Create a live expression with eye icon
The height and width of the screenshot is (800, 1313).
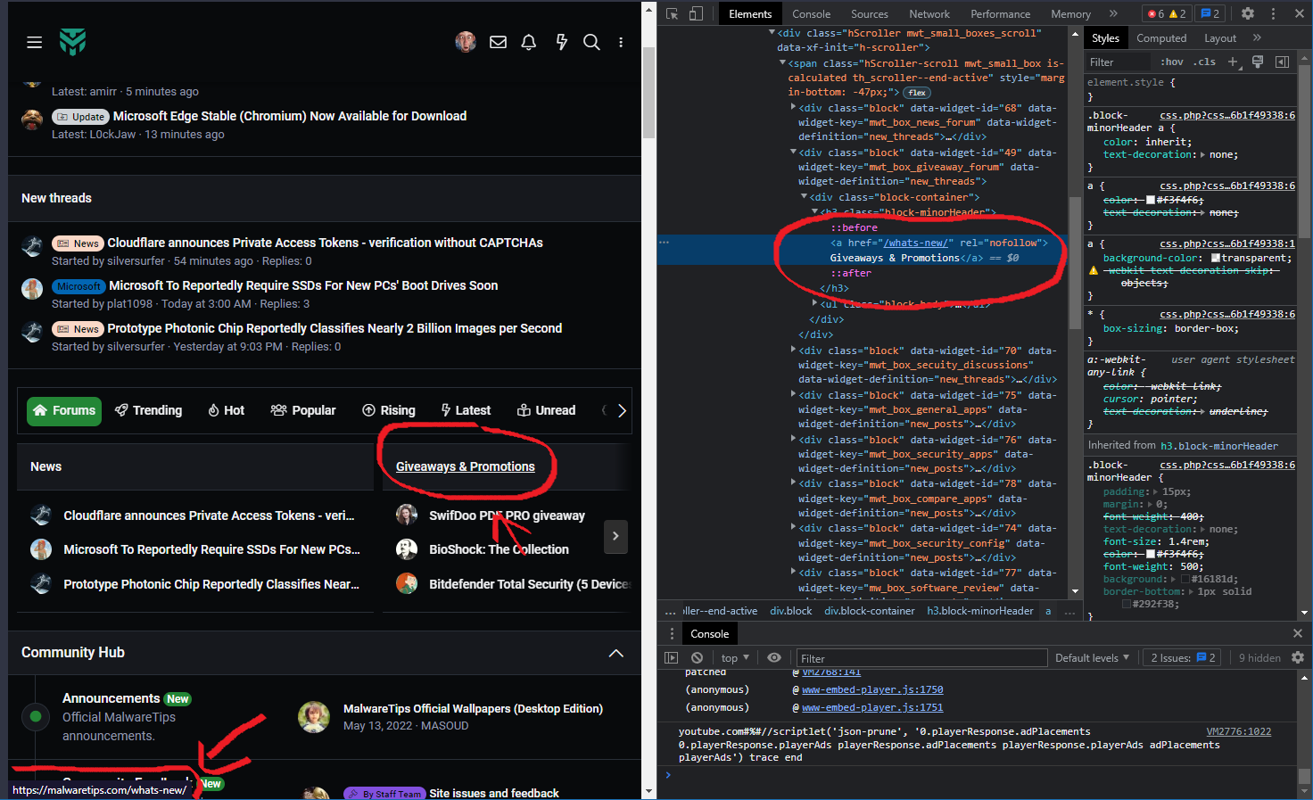pyautogui.click(x=774, y=657)
